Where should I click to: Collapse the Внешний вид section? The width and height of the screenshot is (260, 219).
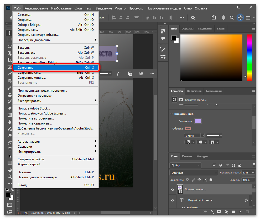click(171, 114)
